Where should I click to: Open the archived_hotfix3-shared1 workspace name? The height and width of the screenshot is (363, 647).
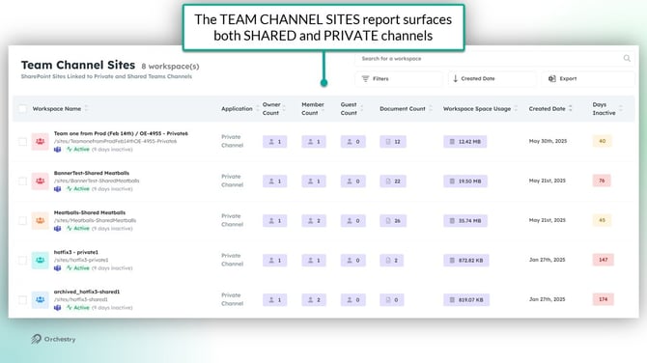(87, 292)
